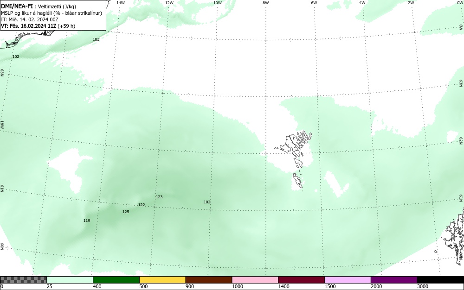Select the light green 25–400 legend swatch

70,280
